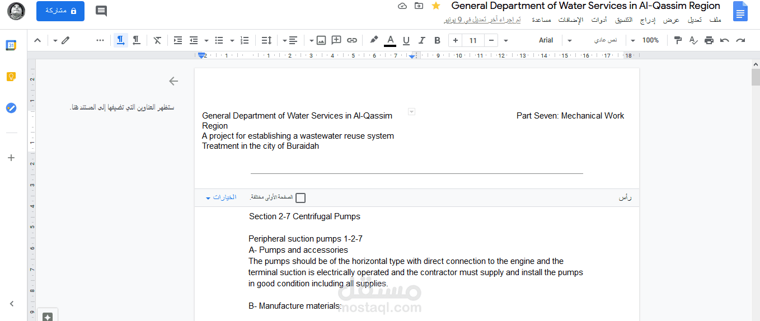
Task: Apply numbered list formatting
Action: tap(245, 40)
